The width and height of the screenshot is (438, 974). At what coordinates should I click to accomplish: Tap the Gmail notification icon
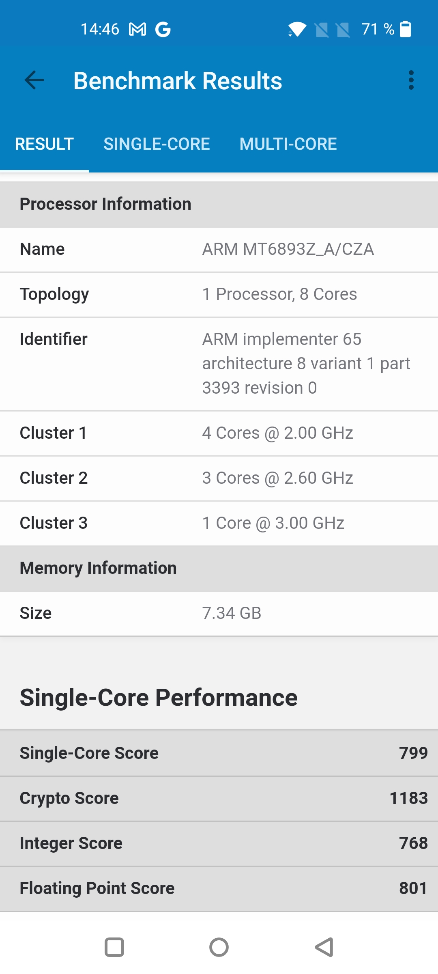[137, 29]
